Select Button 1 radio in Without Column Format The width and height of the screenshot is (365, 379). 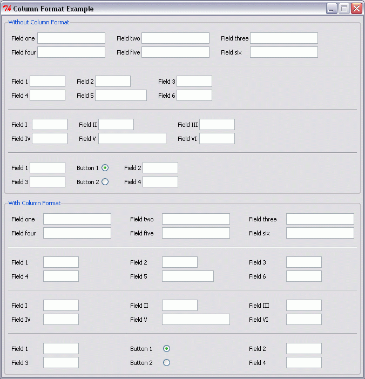pyautogui.click(x=105, y=168)
